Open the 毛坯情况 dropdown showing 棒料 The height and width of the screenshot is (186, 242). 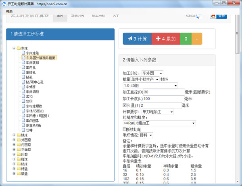pyautogui.click(x=146, y=135)
